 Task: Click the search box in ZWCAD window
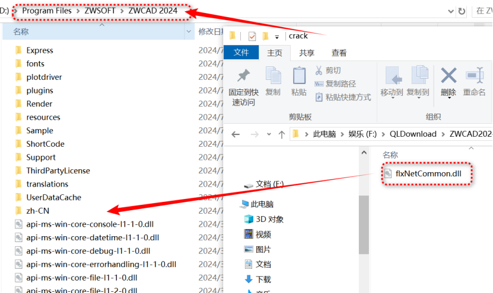coord(483,11)
